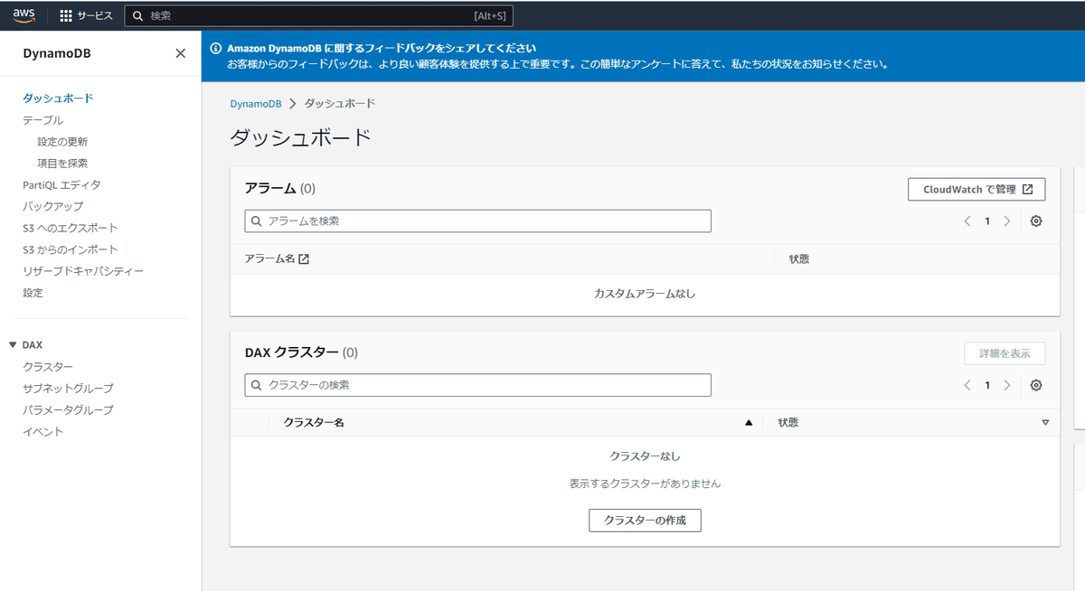Image resolution: width=1085 pixels, height=591 pixels.
Task: Open パラメータグループ in the sidebar
Action: (69, 410)
